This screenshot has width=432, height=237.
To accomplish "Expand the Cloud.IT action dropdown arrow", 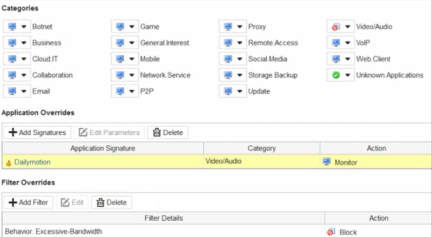I will tap(23, 59).
